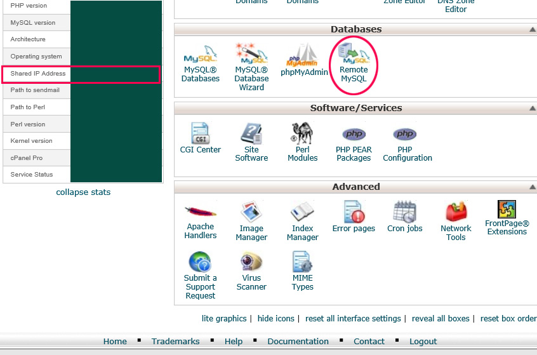The height and width of the screenshot is (355, 537).
Task: Click the Databases section header
Action: coord(356,29)
